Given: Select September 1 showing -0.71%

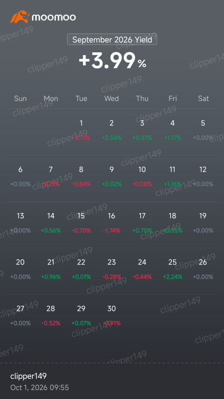Looking at the screenshot, I should click(81, 130).
